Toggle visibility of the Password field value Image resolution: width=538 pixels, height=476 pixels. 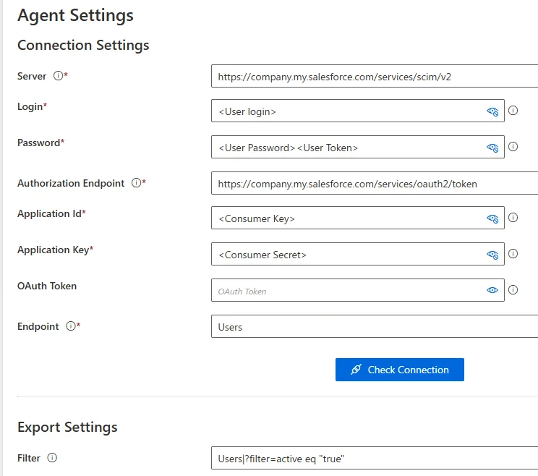(492, 148)
